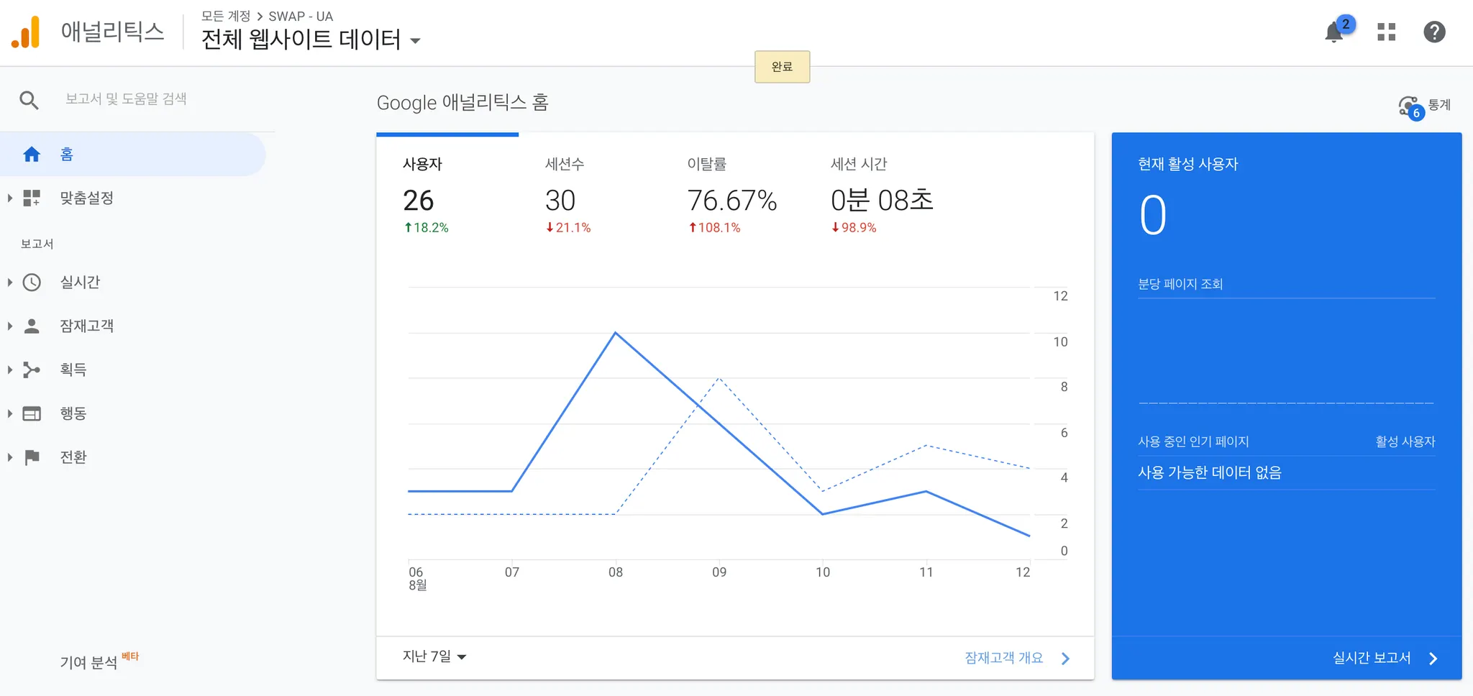Expand the 맞춤설정 sidebar section
Image resolution: width=1473 pixels, height=696 pixels.
click(x=10, y=198)
